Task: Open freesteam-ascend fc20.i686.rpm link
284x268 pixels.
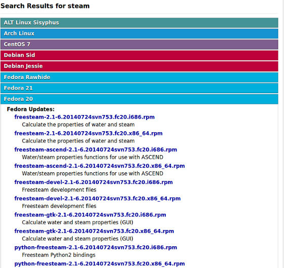Action: point(96,149)
